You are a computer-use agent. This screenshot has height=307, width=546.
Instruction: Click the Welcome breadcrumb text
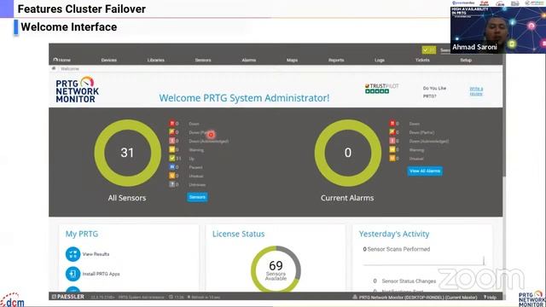pyautogui.click(x=70, y=68)
